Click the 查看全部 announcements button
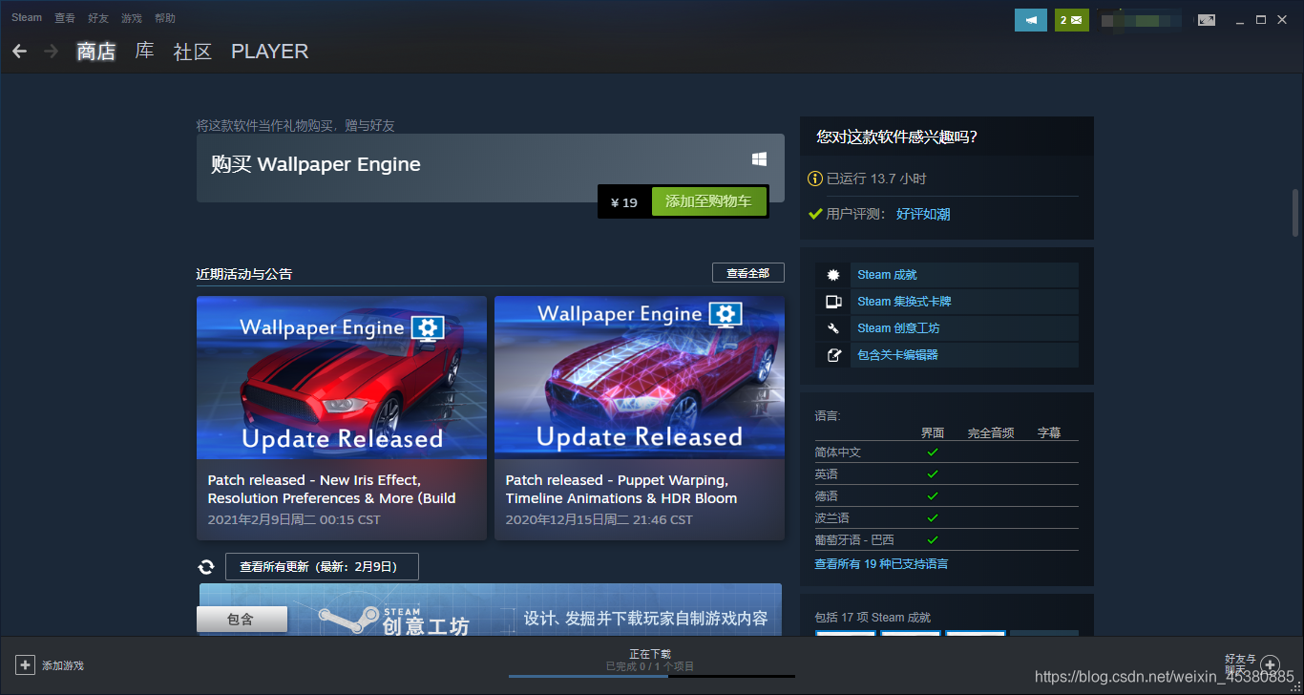Viewport: 1304px width, 695px height. tap(748, 273)
